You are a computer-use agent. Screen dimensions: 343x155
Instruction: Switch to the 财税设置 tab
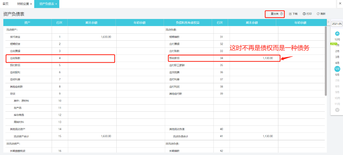[23, 4]
